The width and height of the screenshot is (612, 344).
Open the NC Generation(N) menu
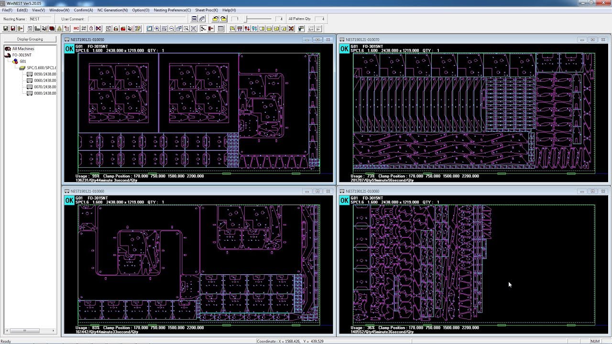pyautogui.click(x=112, y=10)
